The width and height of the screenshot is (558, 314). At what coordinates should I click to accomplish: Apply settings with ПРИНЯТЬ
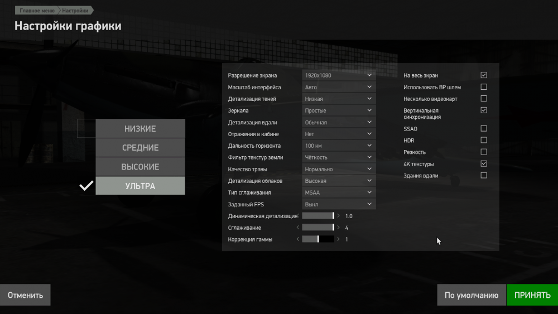point(532,295)
